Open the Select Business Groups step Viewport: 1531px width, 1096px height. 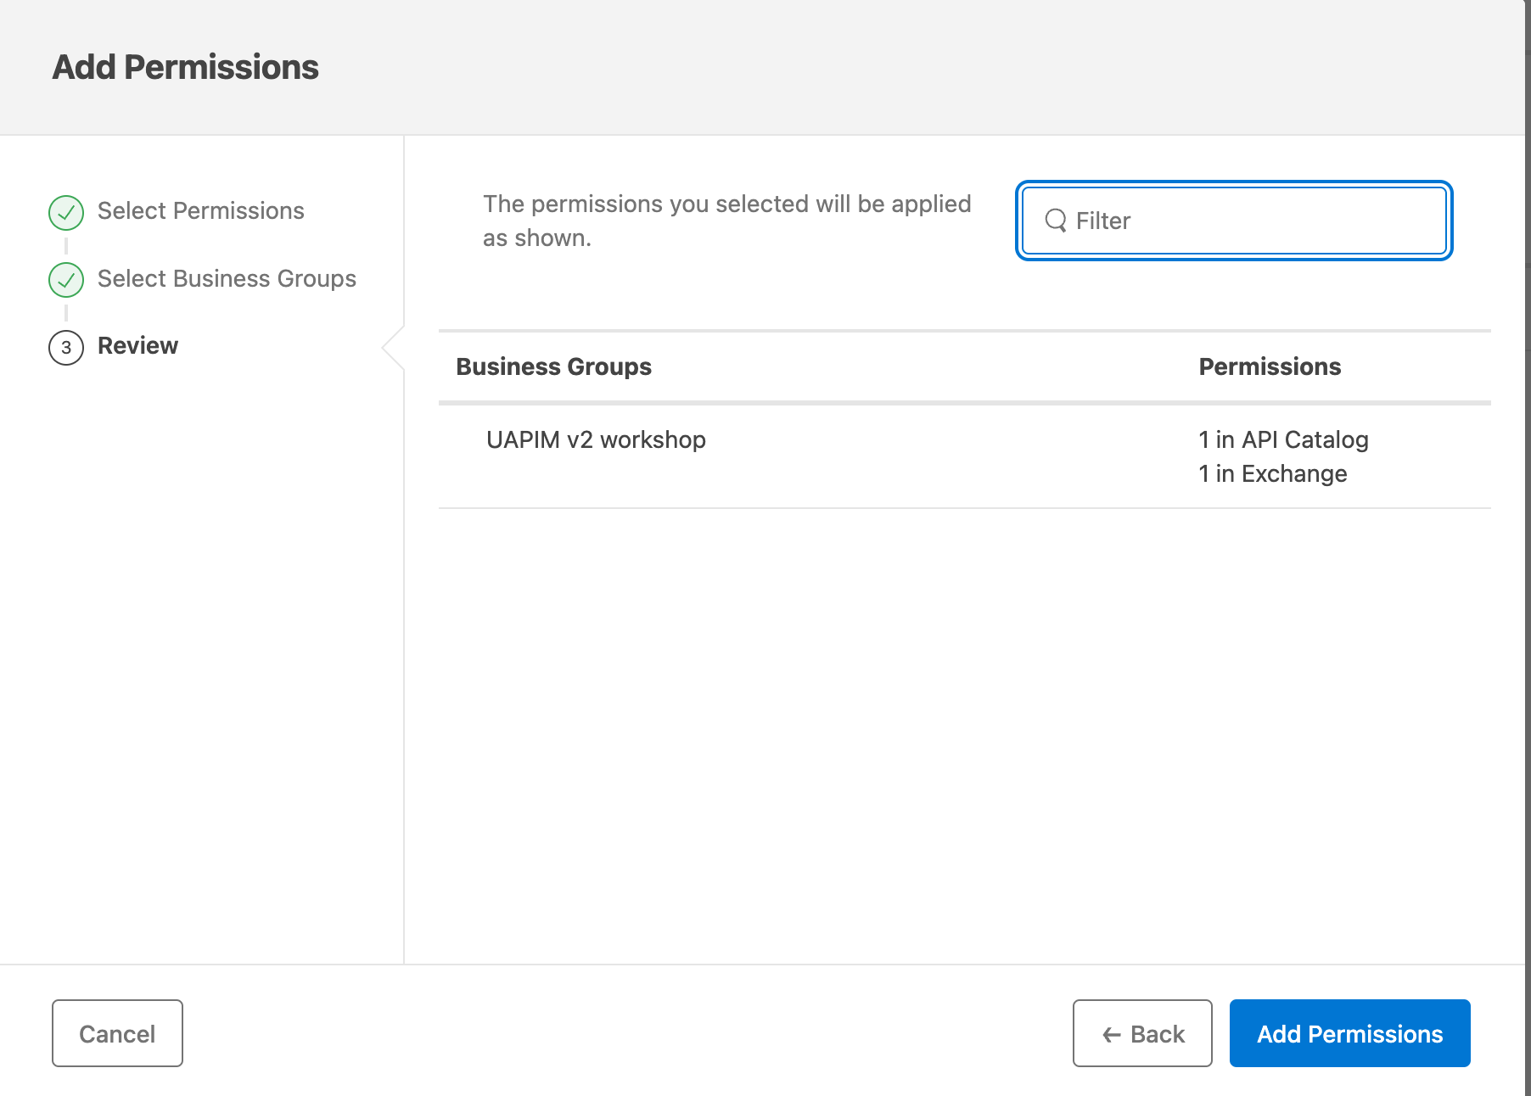tap(227, 279)
